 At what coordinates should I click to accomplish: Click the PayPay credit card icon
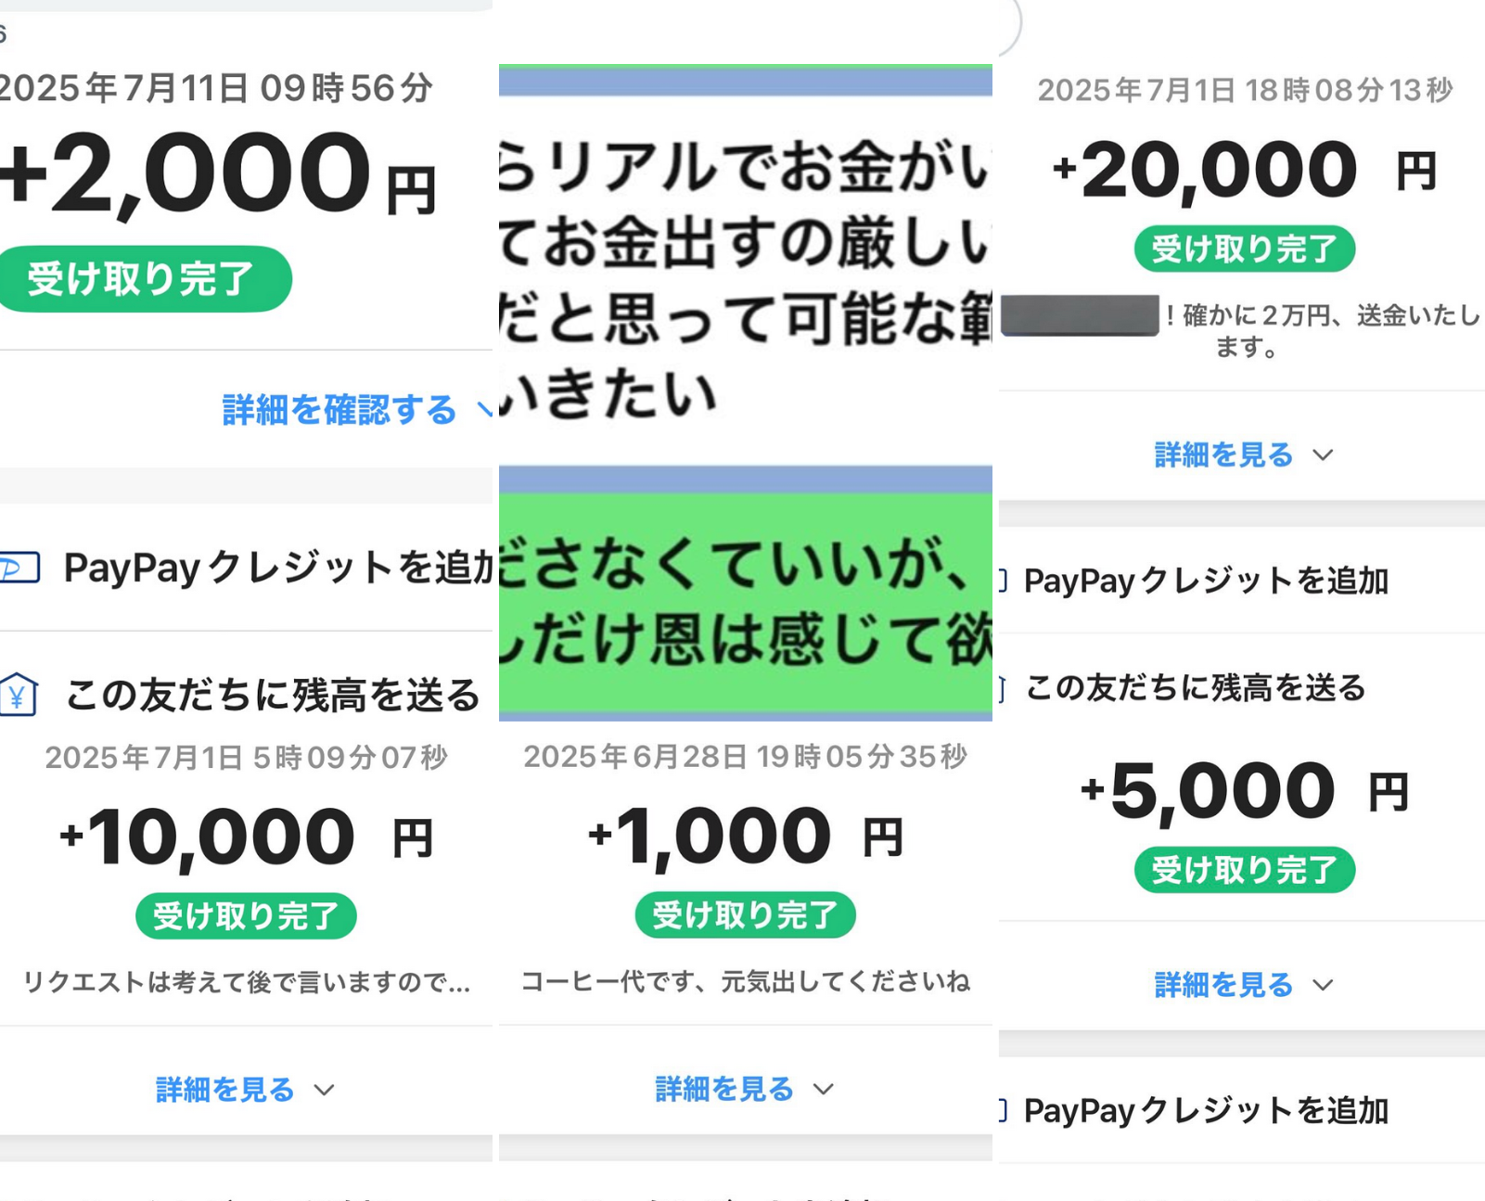coord(19,568)
